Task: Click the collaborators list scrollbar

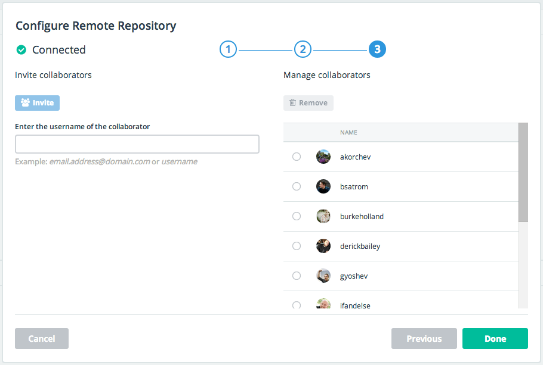Action: tap(523, 173)
